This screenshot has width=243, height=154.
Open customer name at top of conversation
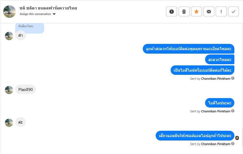[48, 8]
